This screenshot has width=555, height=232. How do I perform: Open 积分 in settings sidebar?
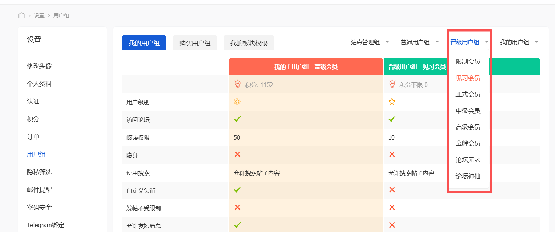[33, 119]
